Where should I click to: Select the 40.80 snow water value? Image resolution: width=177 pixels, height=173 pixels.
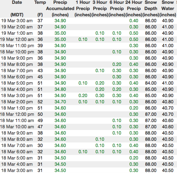(x=168, y=102)
